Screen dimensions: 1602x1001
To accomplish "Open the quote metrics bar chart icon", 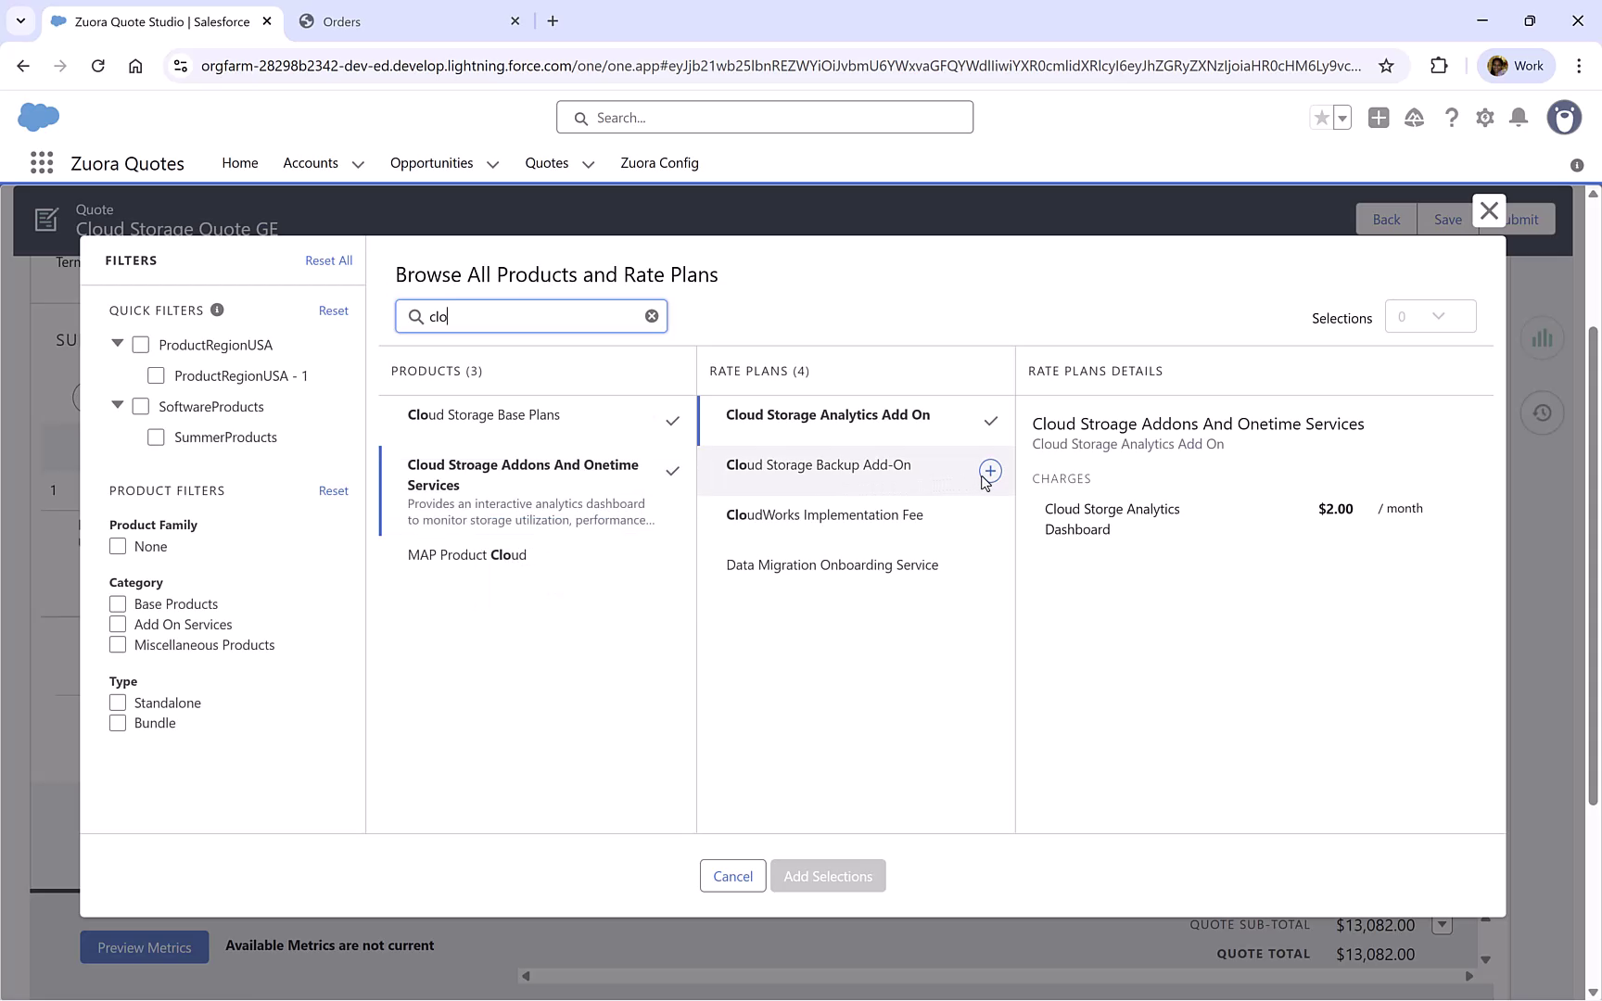I will 1542,337.
